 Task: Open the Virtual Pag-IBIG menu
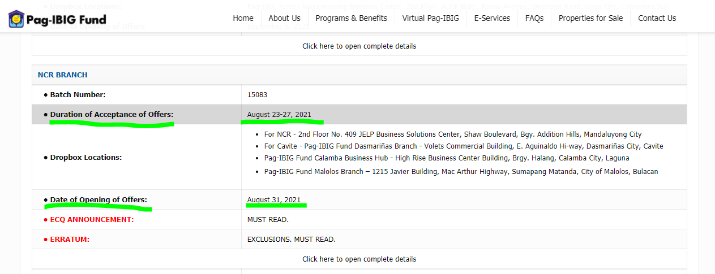click(x=430, y=18)
